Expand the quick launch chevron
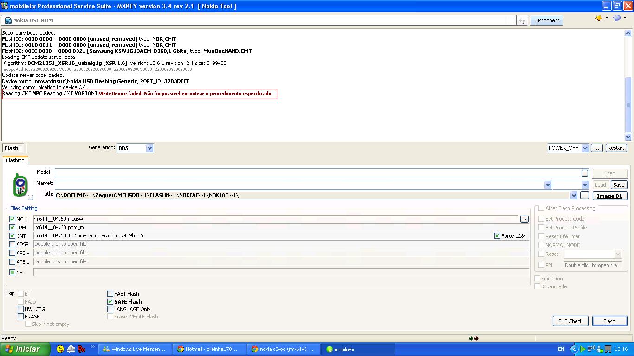 click(92, 347)
